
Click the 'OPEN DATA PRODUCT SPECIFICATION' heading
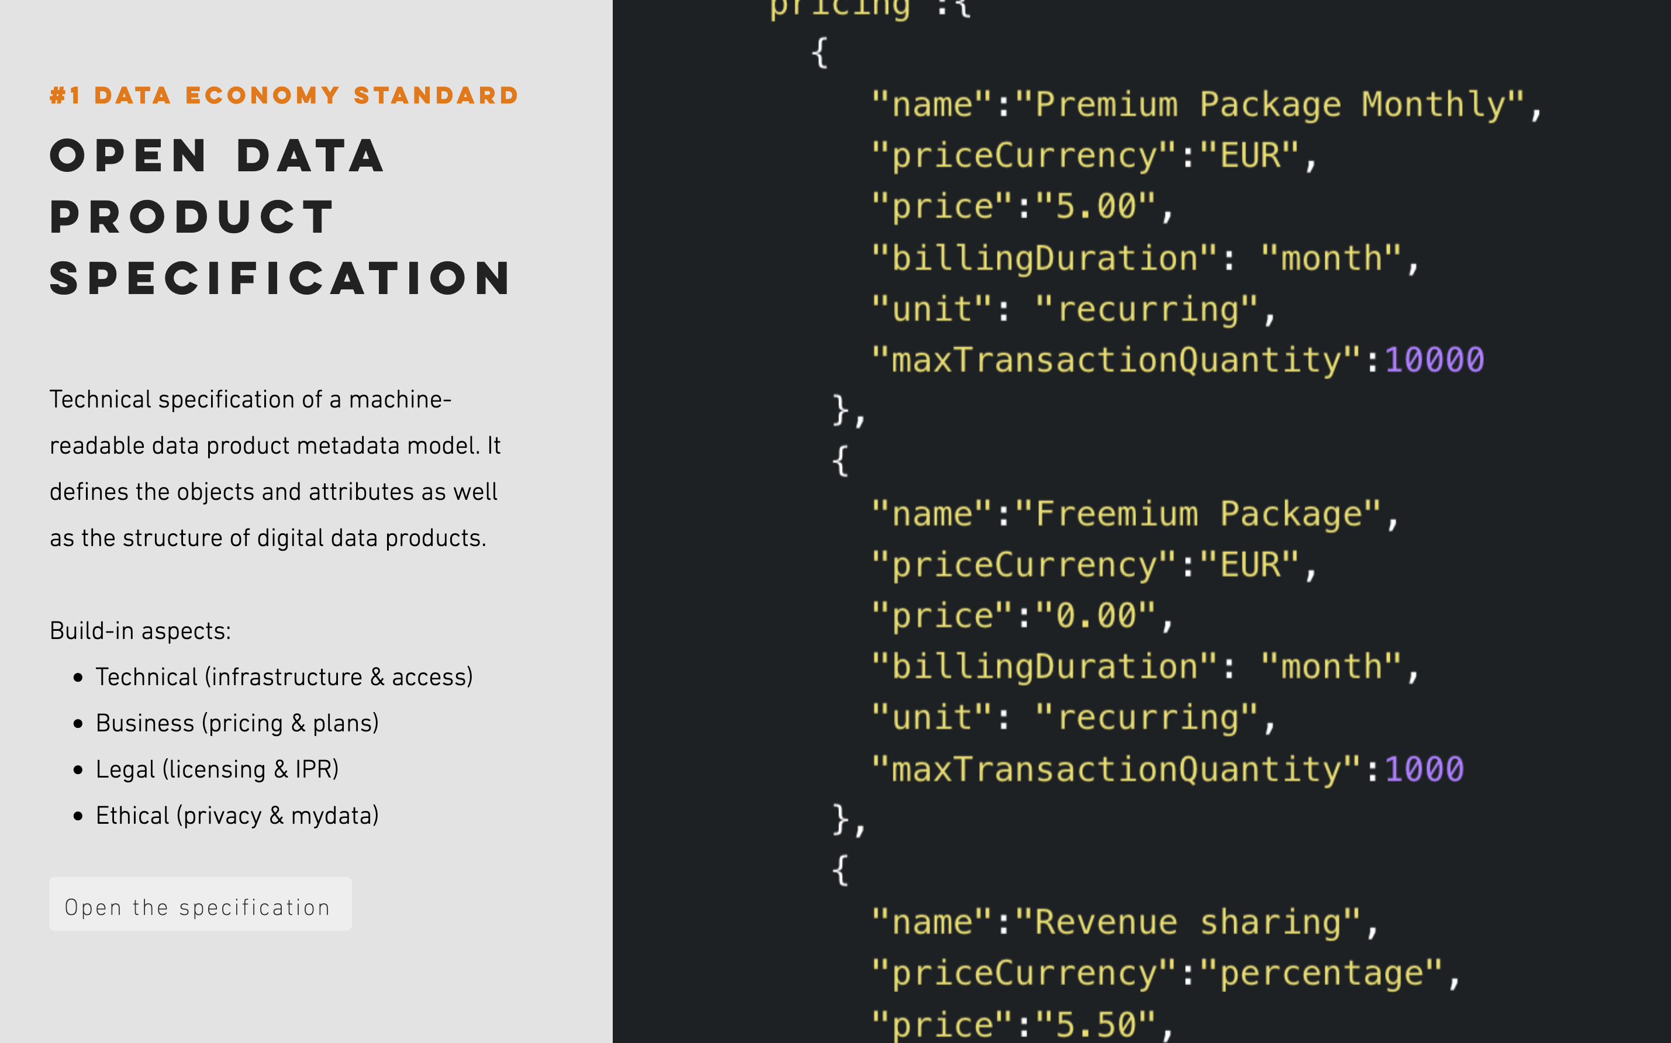coord(280,216)
